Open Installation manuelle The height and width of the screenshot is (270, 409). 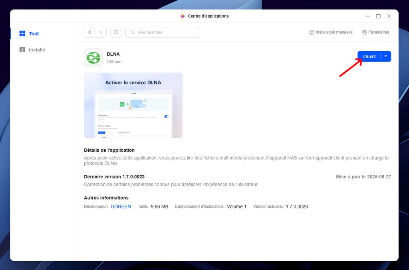tap(331, 32)
